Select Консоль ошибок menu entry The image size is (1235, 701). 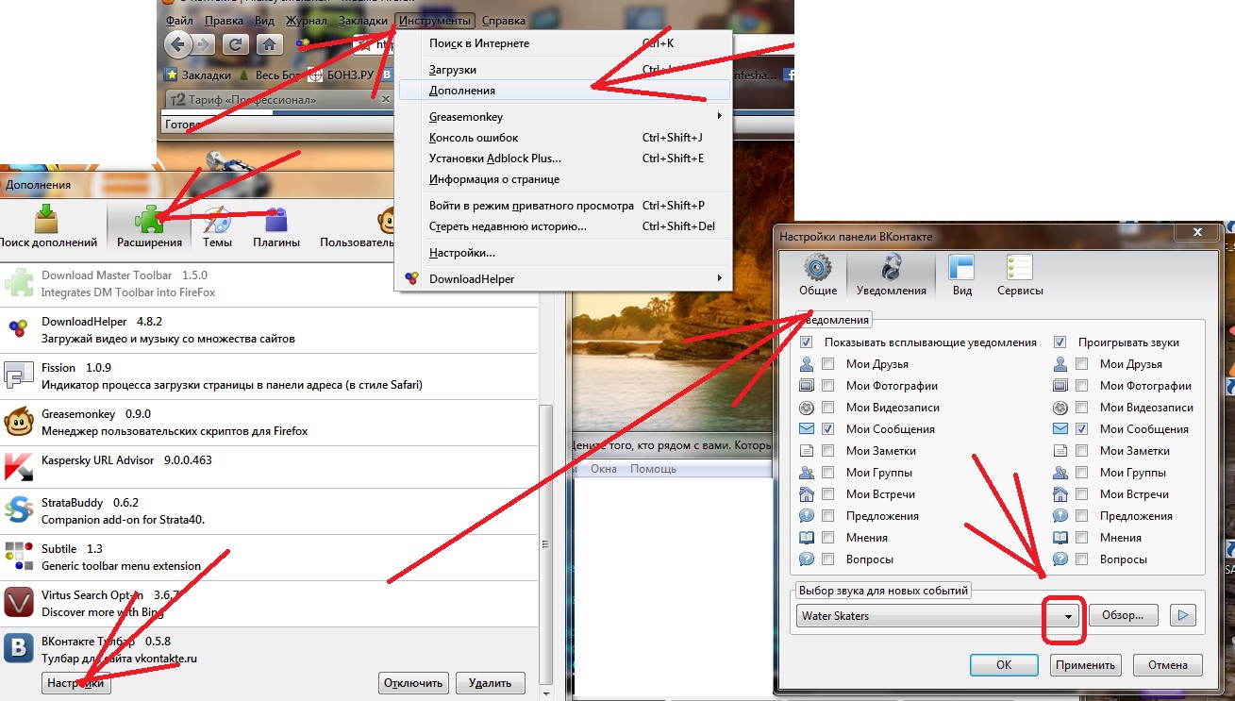pyautogui.click(x=563, y=138)
